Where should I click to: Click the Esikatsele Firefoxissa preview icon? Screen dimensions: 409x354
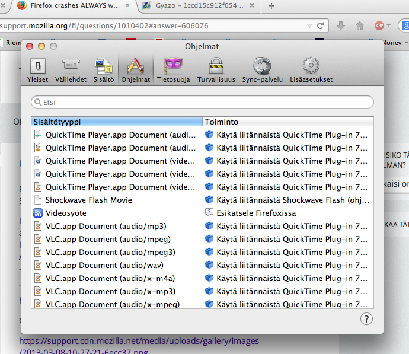[x=209, y=213]
